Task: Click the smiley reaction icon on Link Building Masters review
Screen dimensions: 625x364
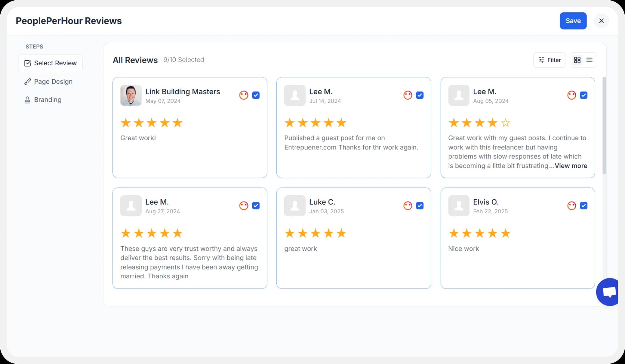Action: [x=244, y=95]
